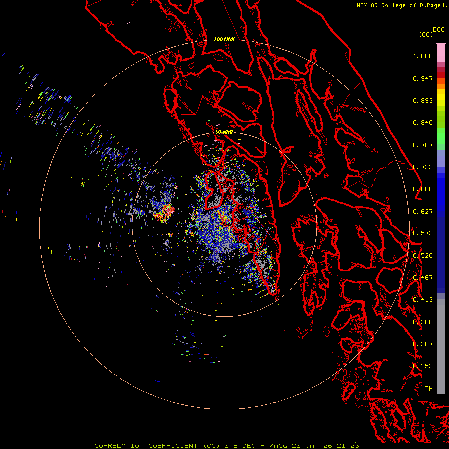Image resolution: width=449 pixels, height=449 pixels.
Task: Click the 0.787 color scale value
Action: point(423,145)
